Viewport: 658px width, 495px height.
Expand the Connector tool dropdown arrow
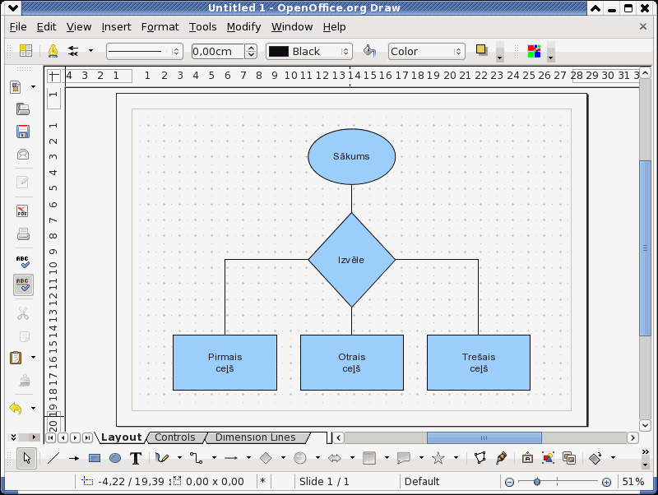tap(214, 458)
